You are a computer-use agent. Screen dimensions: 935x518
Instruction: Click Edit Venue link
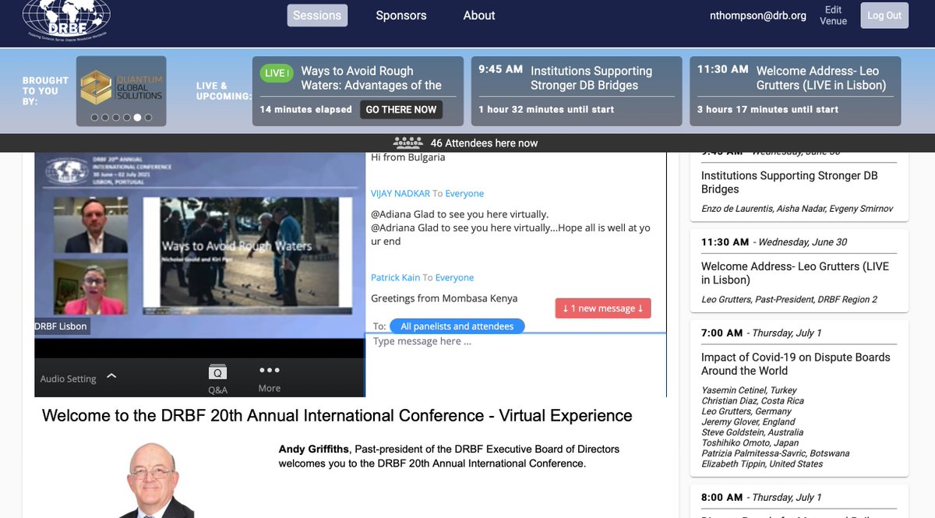[x=833, y=16]
